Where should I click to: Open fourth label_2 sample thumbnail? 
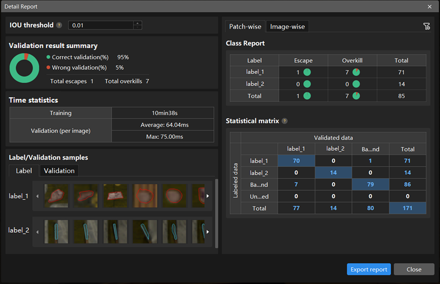[x=145, y=232]
